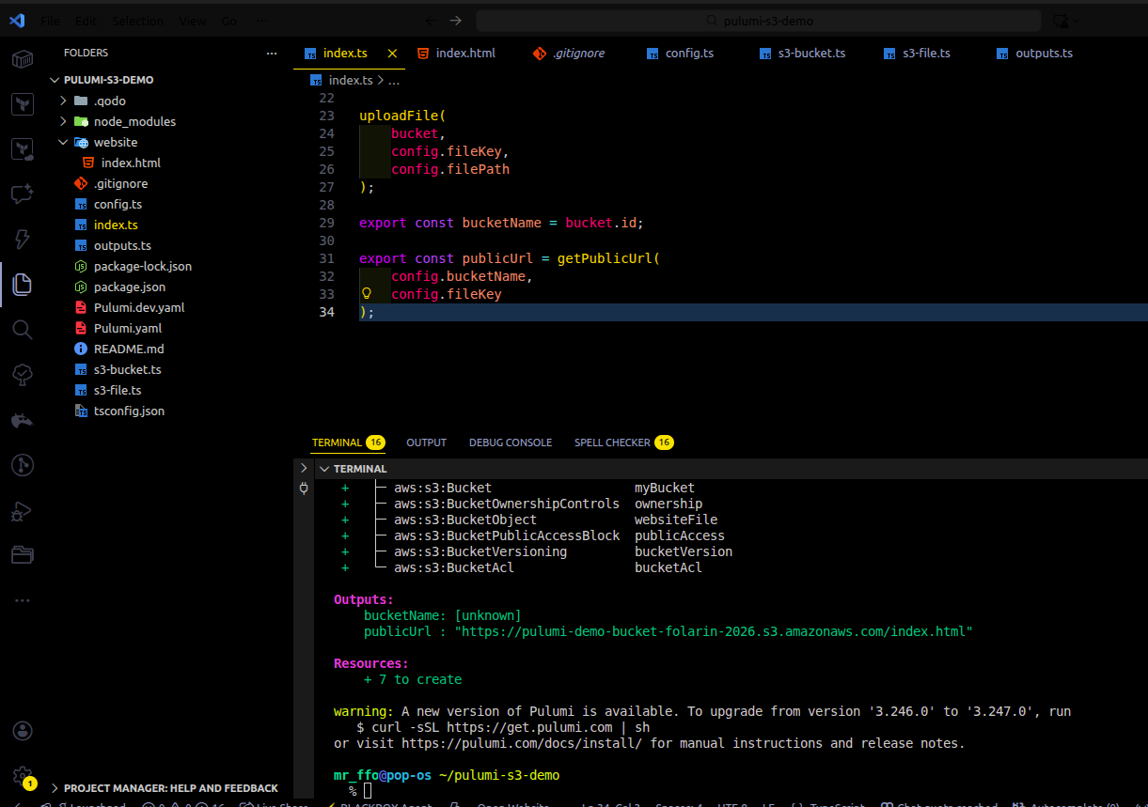Open the Docker whale view in activity bar
1148x807 pixels.
coord(23,420)
